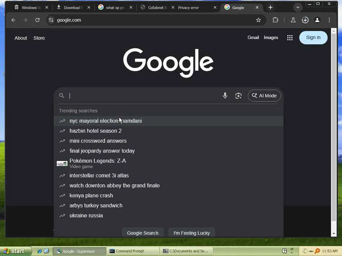Open the About link
Screen dimensions: 342x256
pyautogui.click(x=21, y=38)
